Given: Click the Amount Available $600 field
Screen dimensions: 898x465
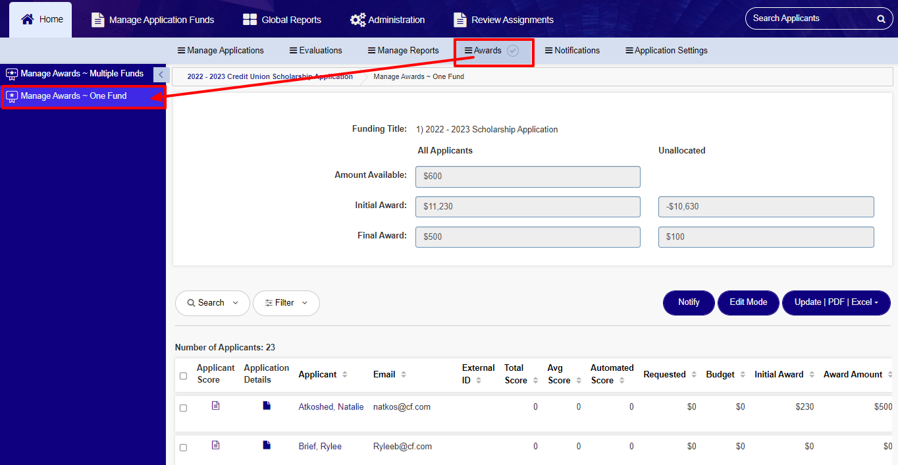Looking at the screenshot, I should (528, 177).
